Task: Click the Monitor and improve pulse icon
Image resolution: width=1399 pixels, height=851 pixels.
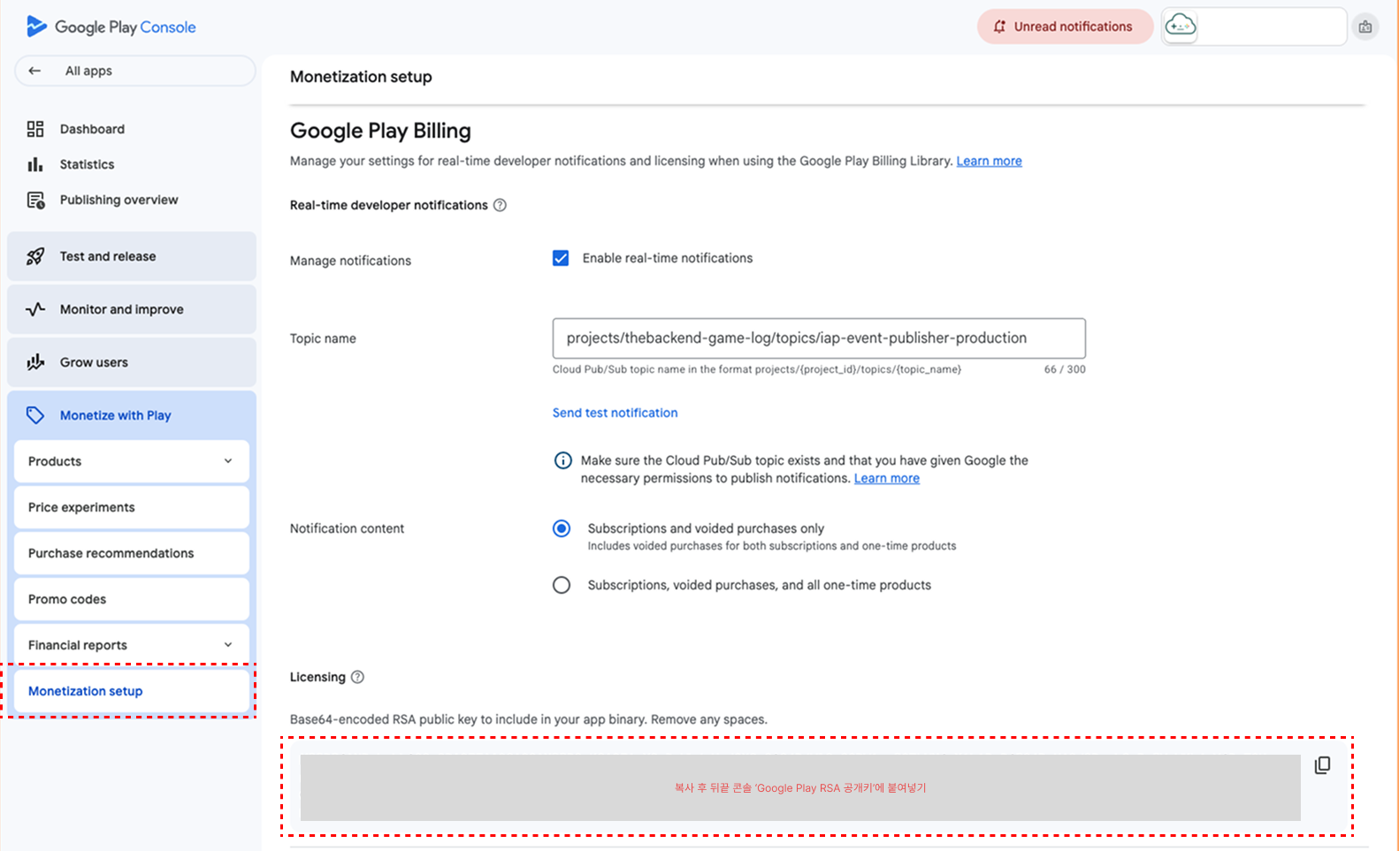Action: (35, 309)
